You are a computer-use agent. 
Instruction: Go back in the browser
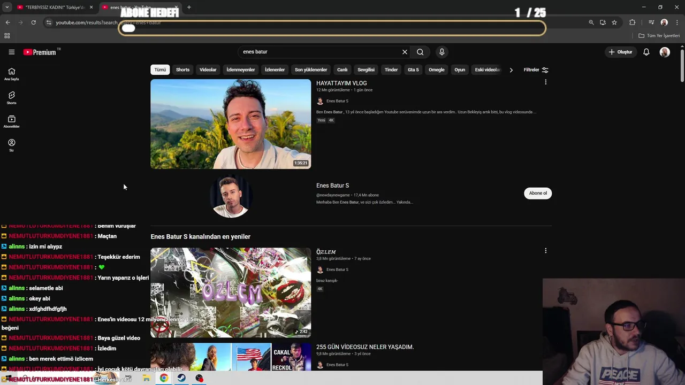(x=7, y=22)
